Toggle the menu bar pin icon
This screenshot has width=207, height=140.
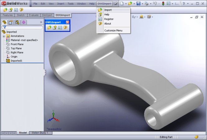coord(116,3)
